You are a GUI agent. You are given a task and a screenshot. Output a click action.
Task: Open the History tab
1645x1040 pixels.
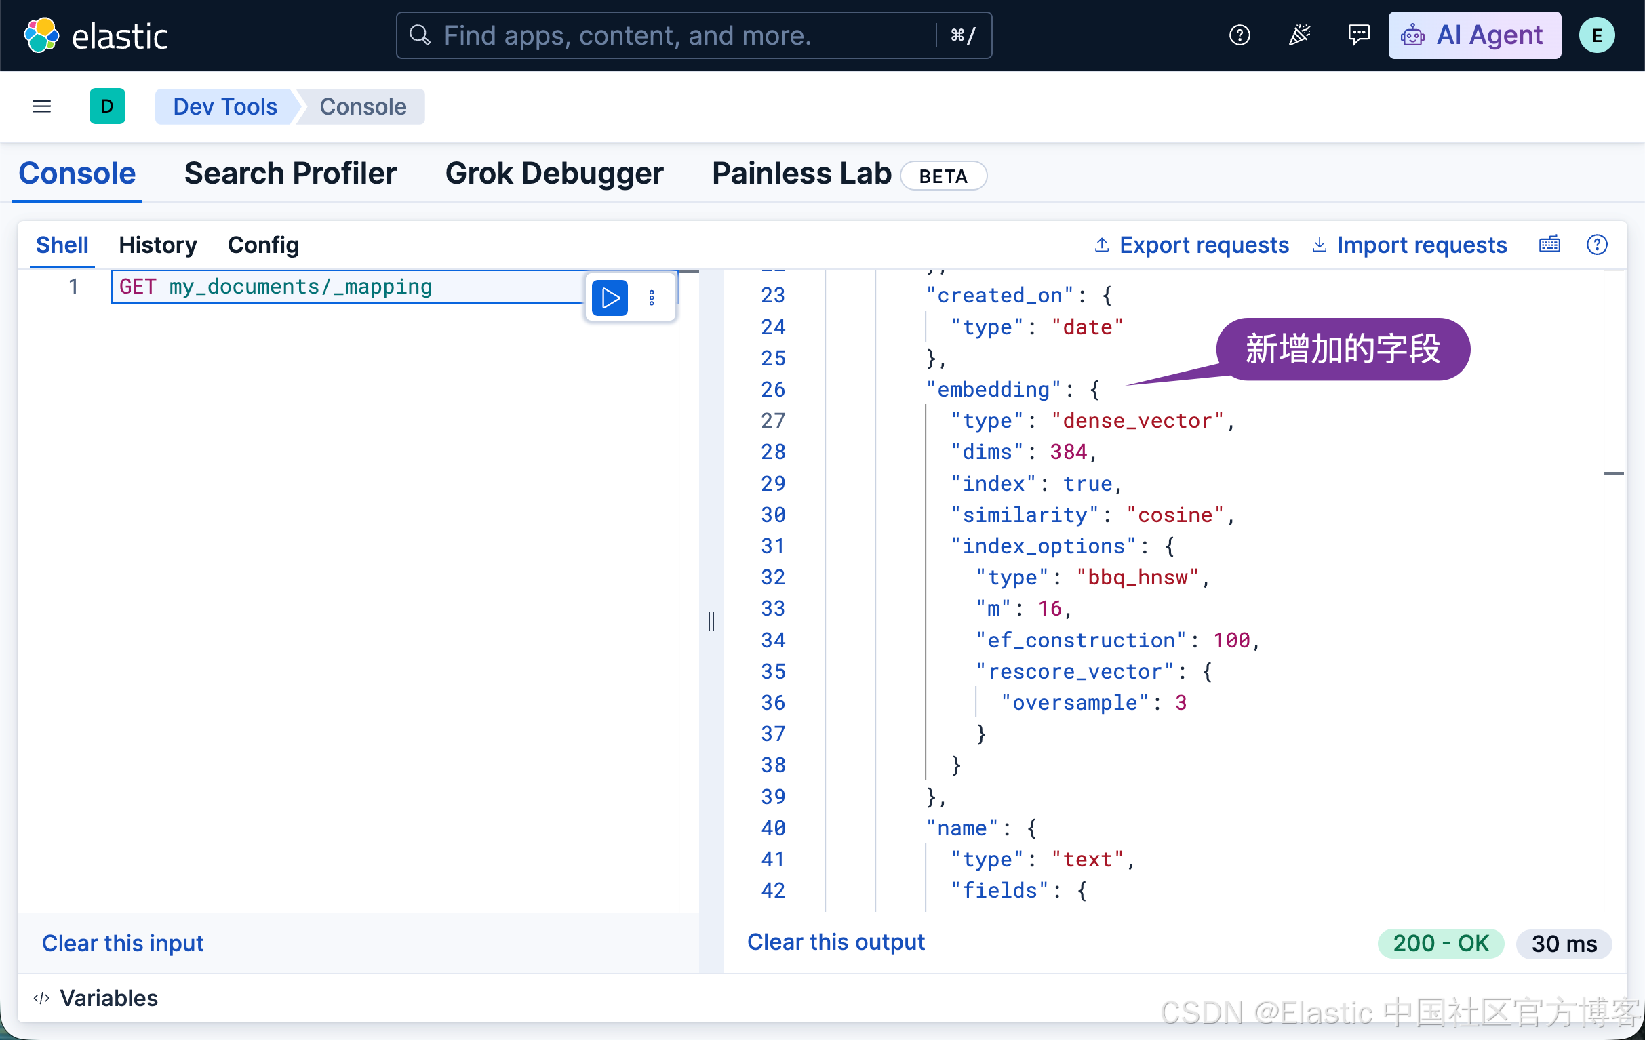[158, 245]
